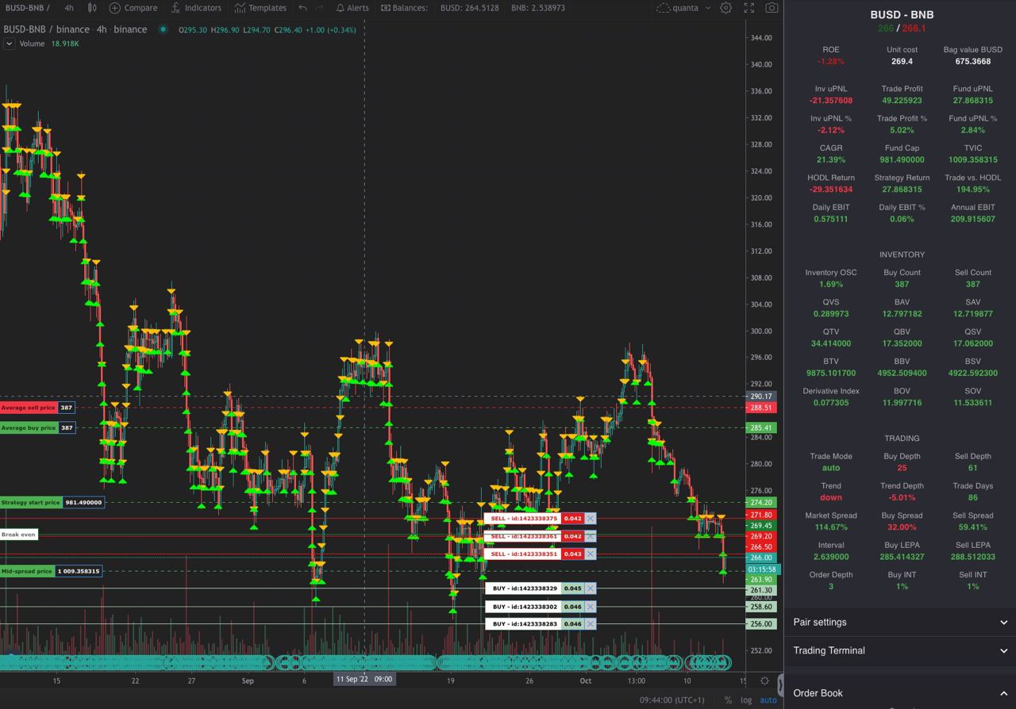Open the candlestick chart style selector
Screen dimensions: 1016x709
[x=92, y=8]
